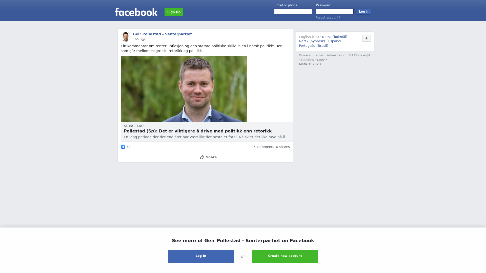Click the Email or phone field
Screen dimensions: 486x273
[293, 12]
